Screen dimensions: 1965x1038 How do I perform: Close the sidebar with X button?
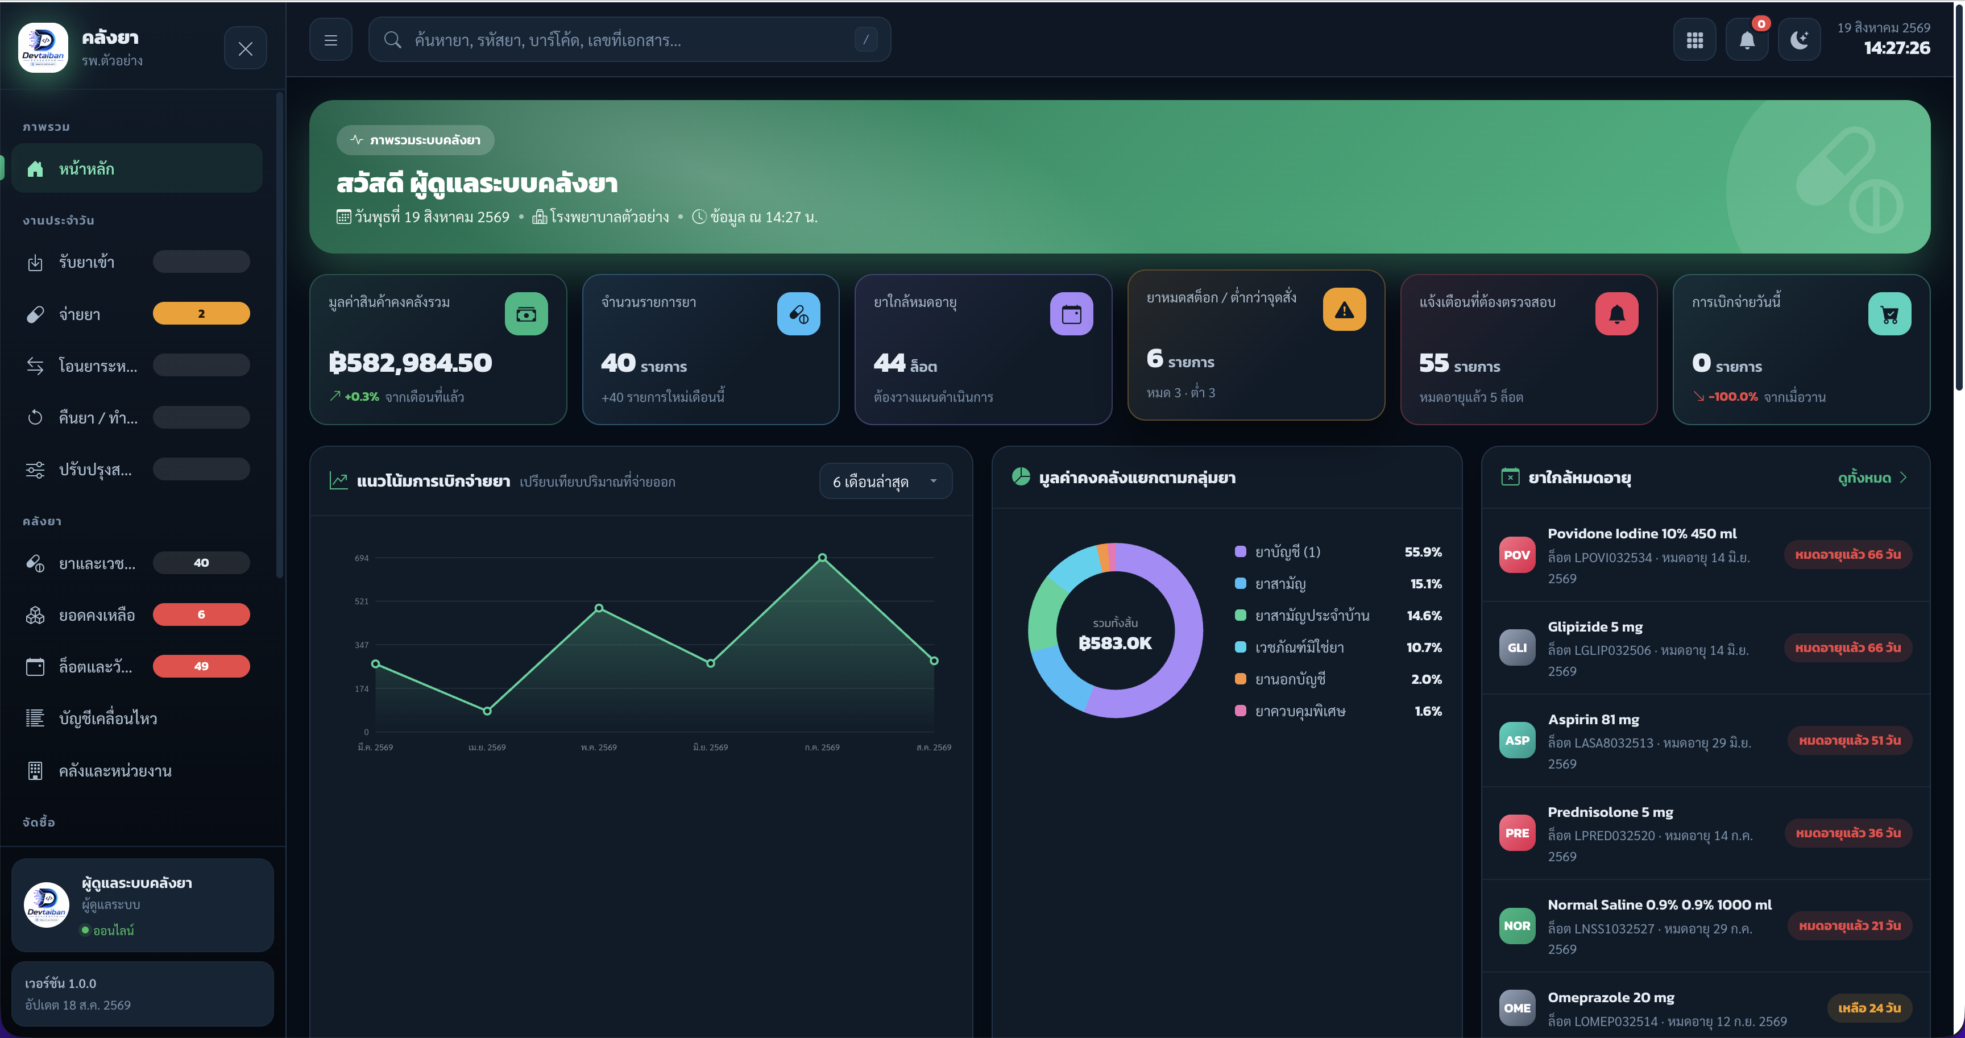246,48
